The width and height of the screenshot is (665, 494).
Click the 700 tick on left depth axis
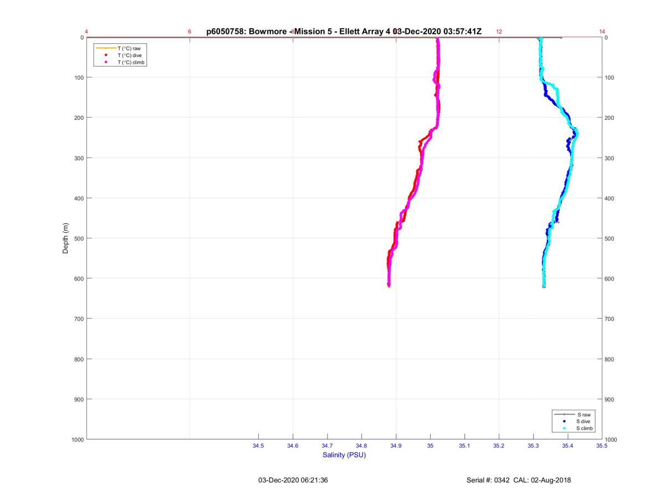point(78,319)
